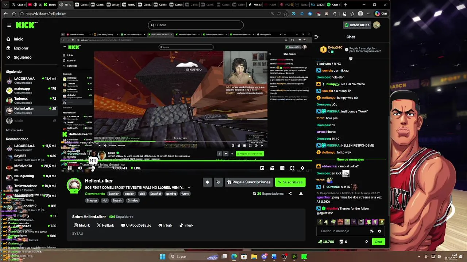Open the Tadeoxx channel in the sidebar
467x262 pixels.
tap(31, 100)
